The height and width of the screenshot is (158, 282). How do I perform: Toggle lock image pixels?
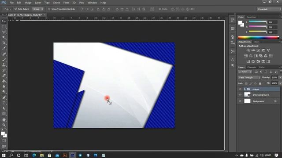(251, 83)
